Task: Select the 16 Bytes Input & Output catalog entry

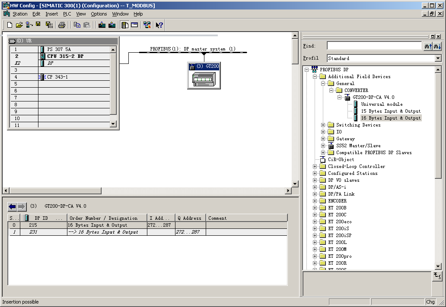Action: tap(391, 118)
